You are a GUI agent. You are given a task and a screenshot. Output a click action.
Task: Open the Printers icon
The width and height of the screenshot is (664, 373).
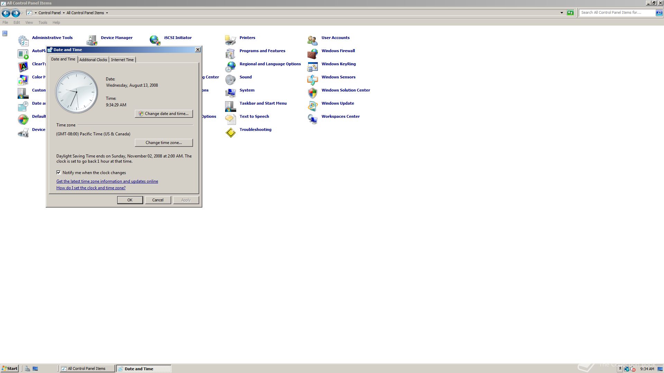231,40
